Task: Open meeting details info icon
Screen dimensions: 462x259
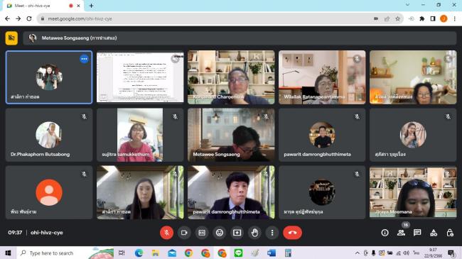Action: point(385,233)
